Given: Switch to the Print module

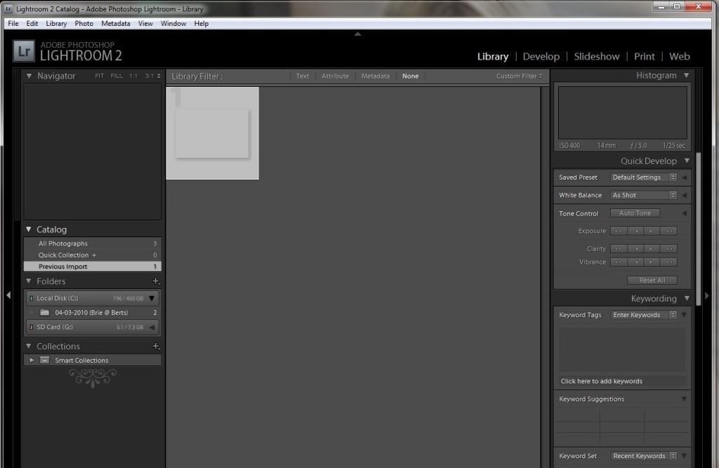Looking at the screenshot, I should (644, 56).
